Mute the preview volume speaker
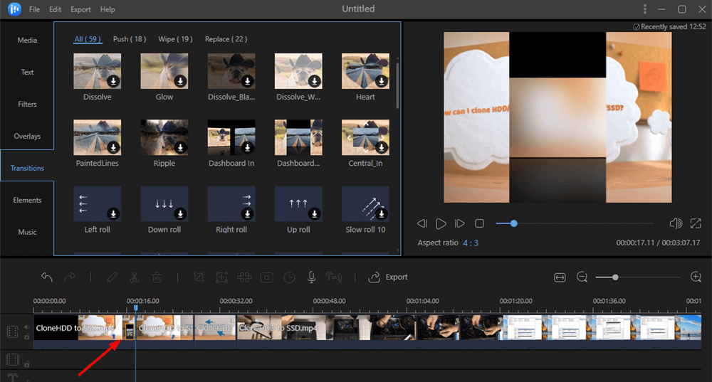 click(x=676, y=223)
